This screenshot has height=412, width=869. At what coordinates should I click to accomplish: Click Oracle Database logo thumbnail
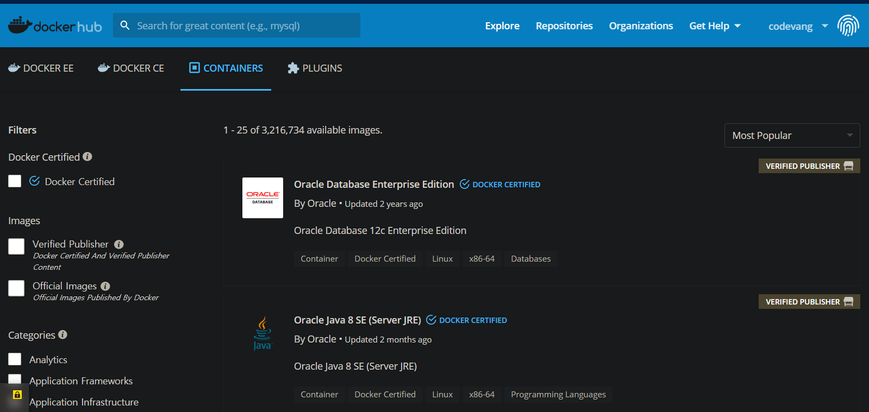262,198
